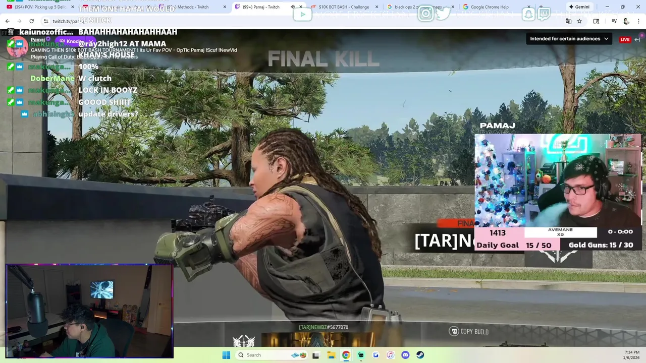
Task: Translate this page icon in address bar
Action: pos(568,21)
